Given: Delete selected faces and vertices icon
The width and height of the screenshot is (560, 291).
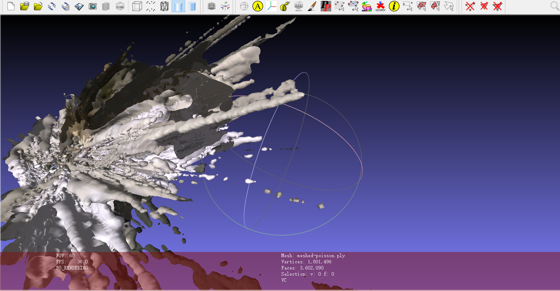Looking at the screenshot, I should tap(498, 6).
